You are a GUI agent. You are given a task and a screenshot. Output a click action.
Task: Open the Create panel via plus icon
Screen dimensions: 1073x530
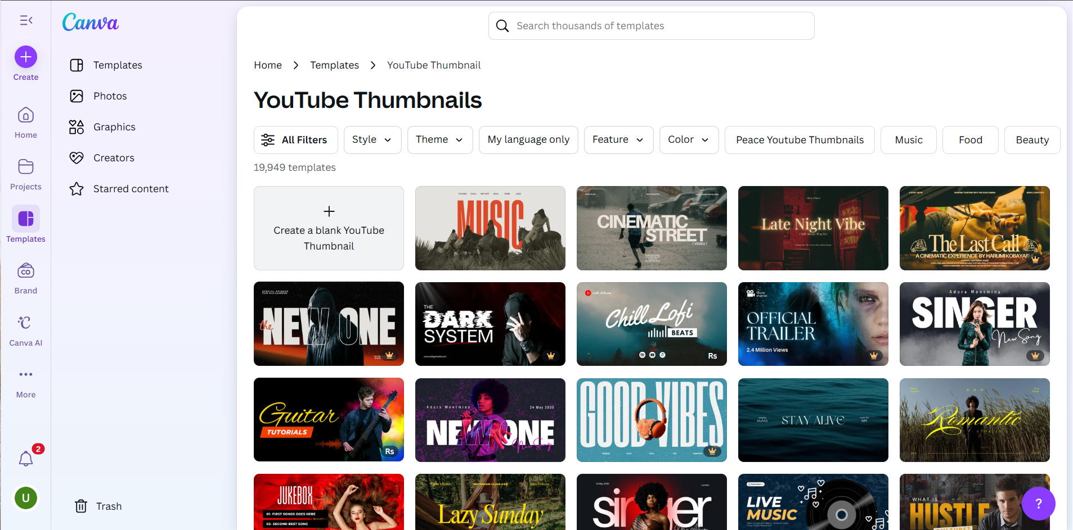25,57
